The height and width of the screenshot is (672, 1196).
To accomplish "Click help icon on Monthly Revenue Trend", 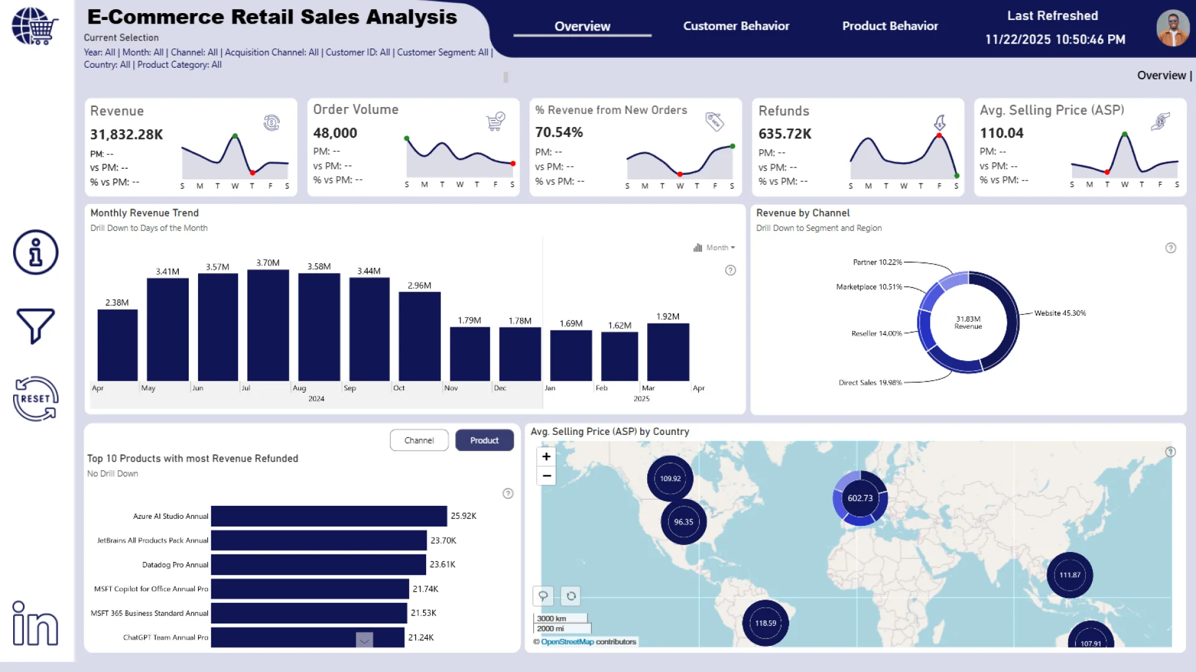I will point(731,271).
